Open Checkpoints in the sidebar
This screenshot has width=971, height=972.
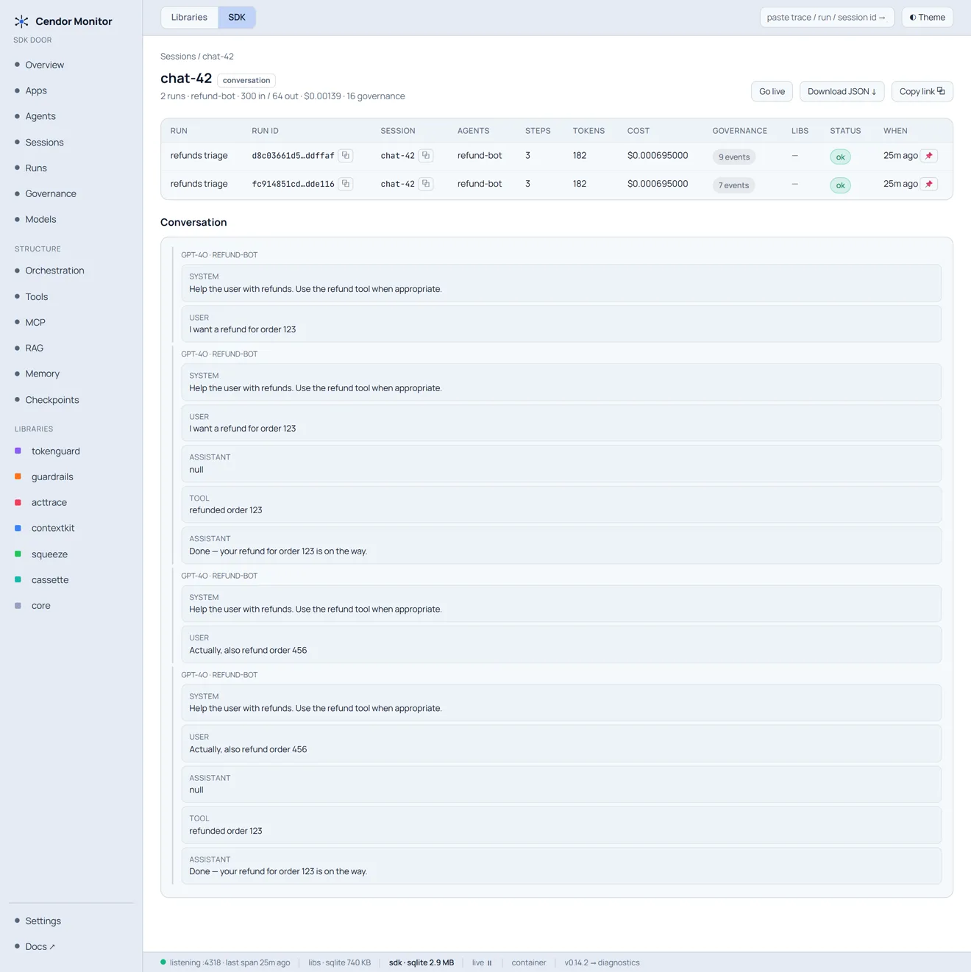coord(52,400)
